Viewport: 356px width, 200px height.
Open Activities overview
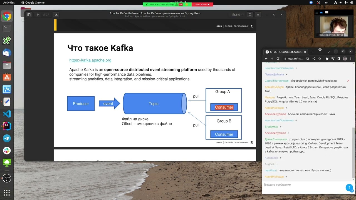click(9, 2)
